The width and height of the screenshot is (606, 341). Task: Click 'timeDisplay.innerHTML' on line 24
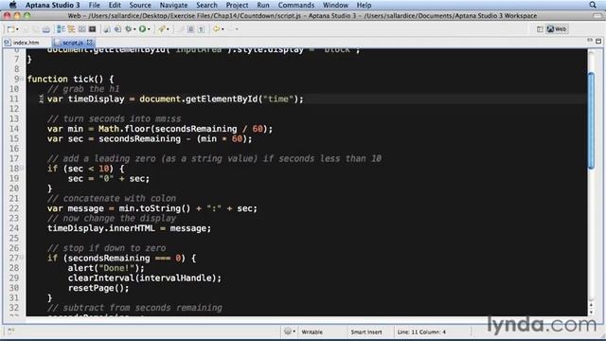coord(101,228)
